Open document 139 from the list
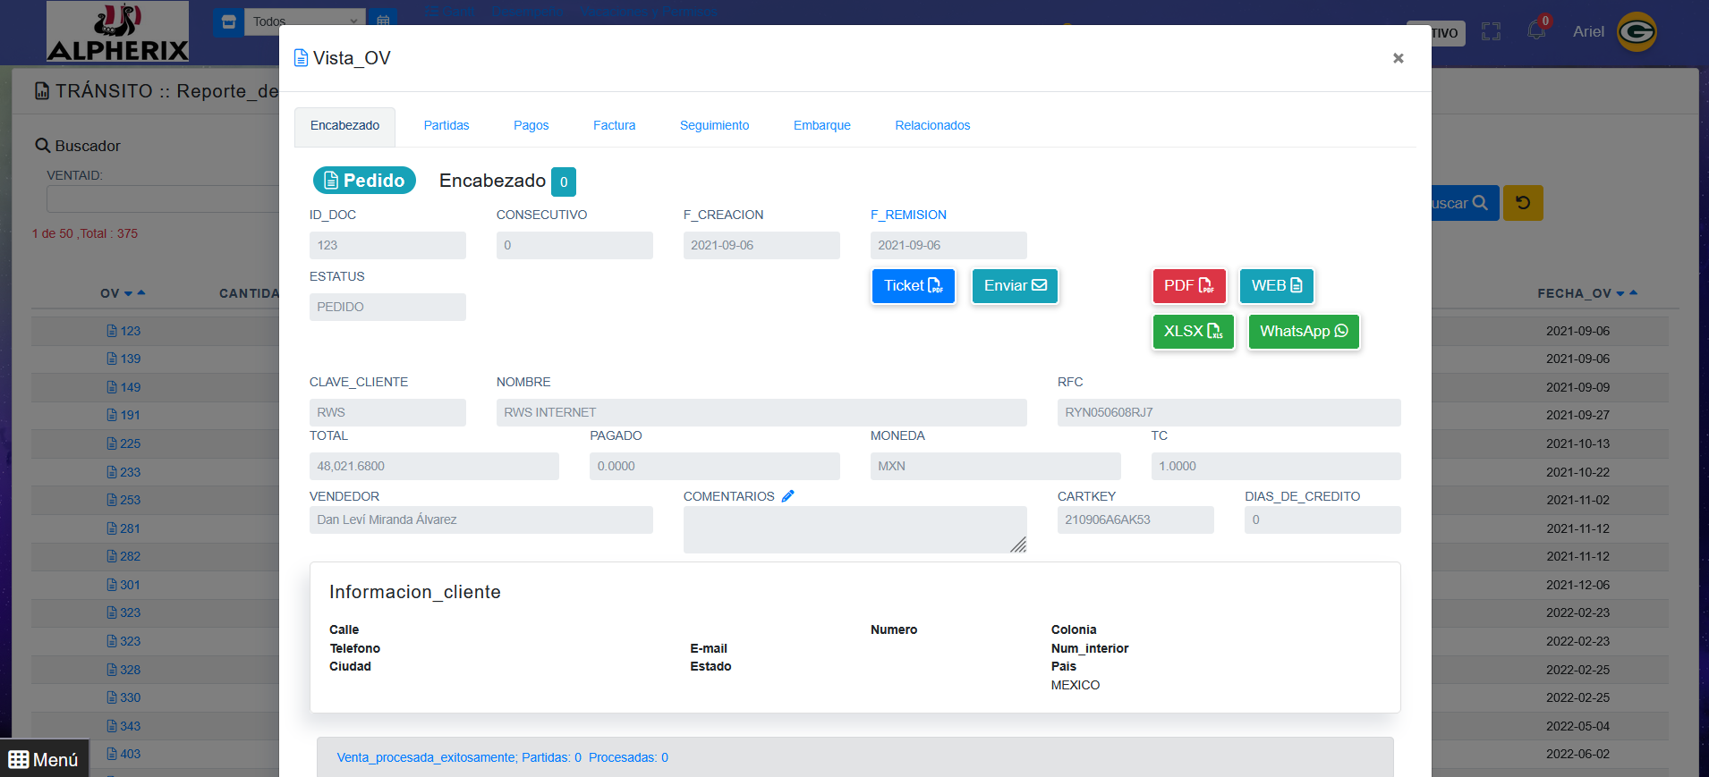 tap(124, 359)
